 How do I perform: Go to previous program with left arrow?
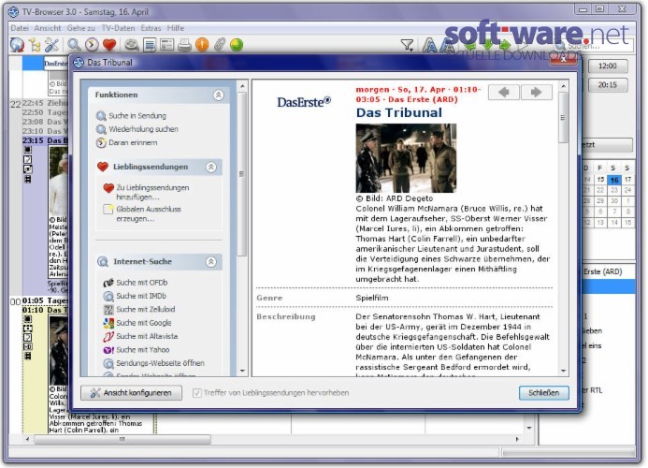pos(503,93)
